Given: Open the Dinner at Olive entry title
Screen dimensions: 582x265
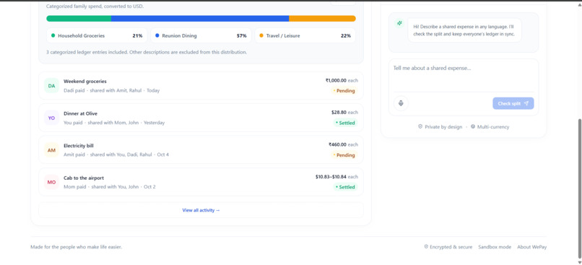Looking at the screenshot, I should click(81, 113).
